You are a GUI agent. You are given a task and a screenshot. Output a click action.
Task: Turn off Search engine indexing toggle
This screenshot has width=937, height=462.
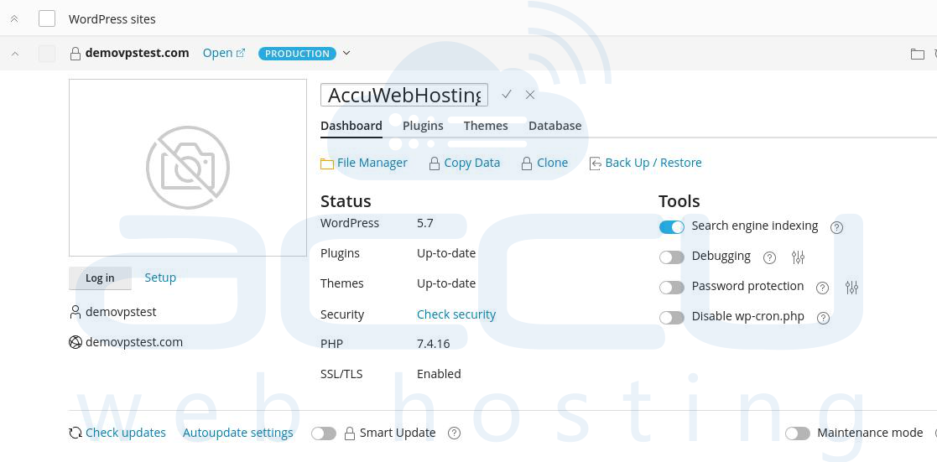[x=672, y=227]
